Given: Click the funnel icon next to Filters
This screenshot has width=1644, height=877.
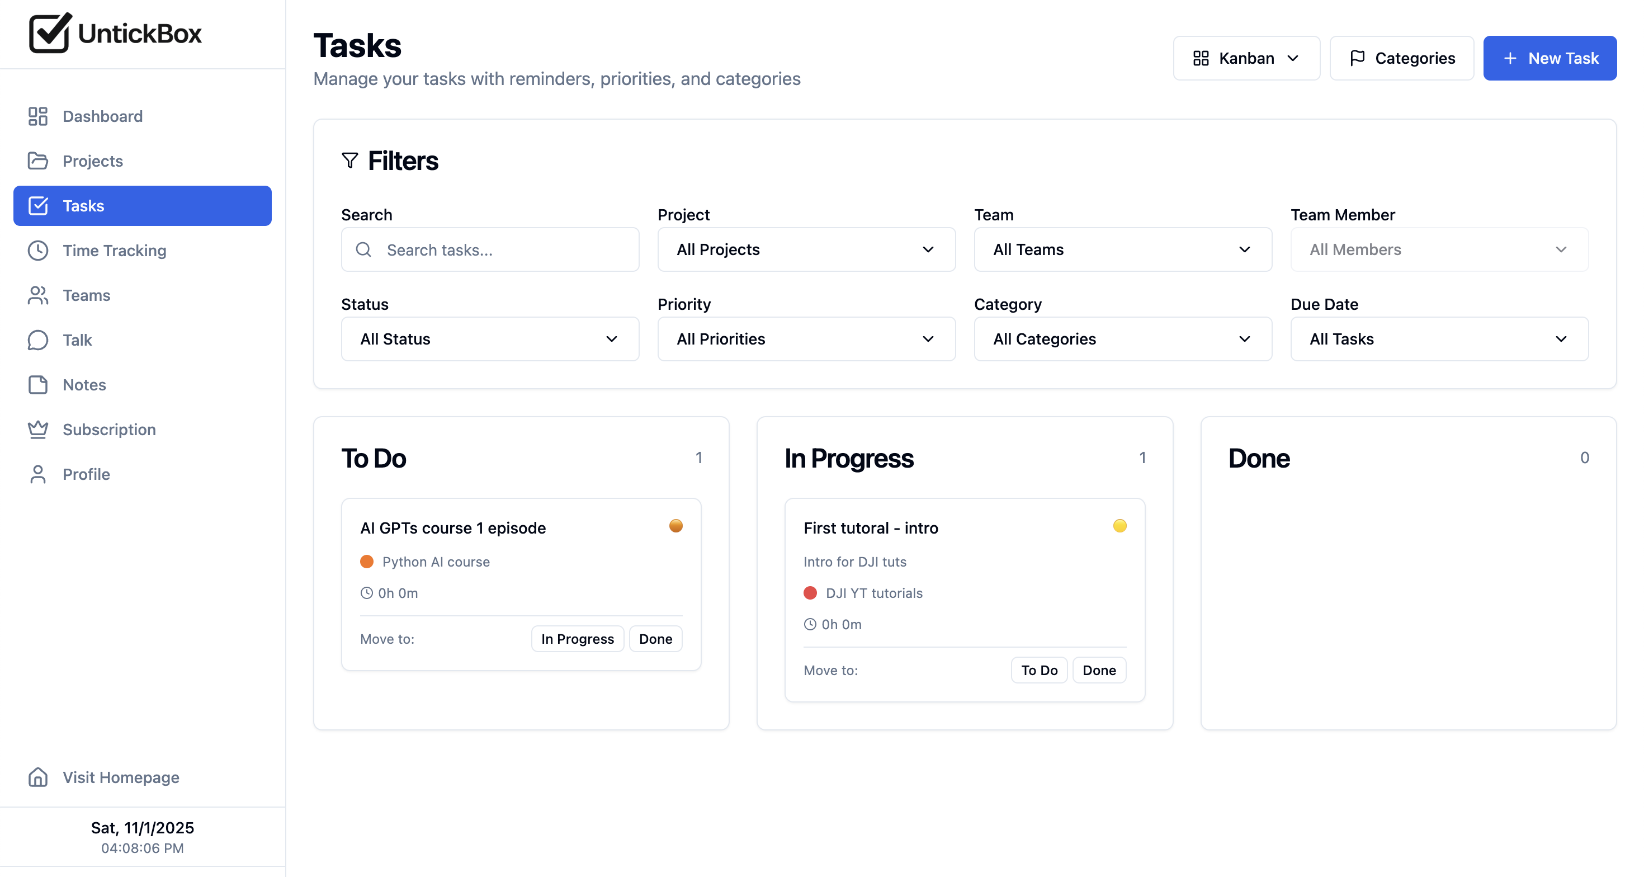Looking at the screenshot, I should pyautogui.click(x=351, y=160).
